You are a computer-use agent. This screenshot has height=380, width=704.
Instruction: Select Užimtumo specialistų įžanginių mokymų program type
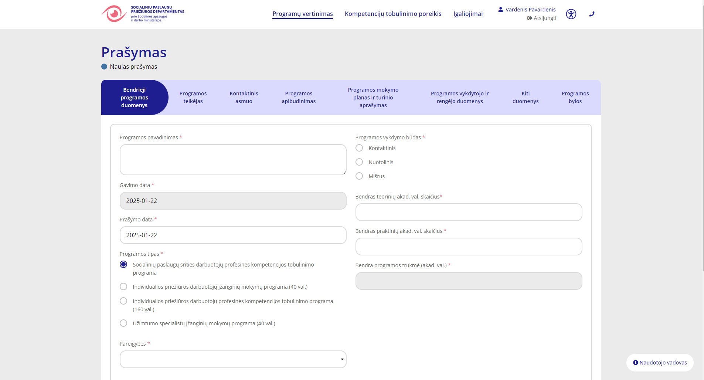[x=123, y=323]
